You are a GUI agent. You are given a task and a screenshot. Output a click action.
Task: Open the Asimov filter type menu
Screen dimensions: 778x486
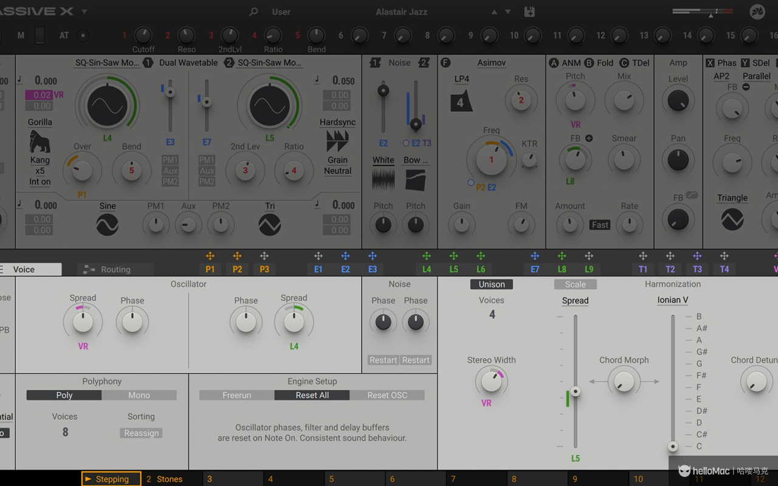click(x=492, y=63)
